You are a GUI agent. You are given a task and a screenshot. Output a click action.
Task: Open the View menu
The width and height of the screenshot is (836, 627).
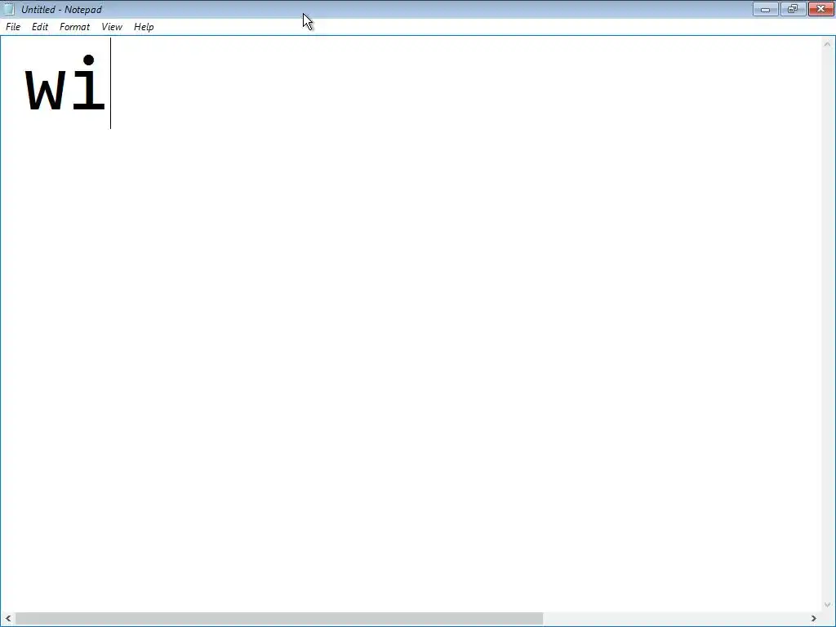[x=112, y=27]
